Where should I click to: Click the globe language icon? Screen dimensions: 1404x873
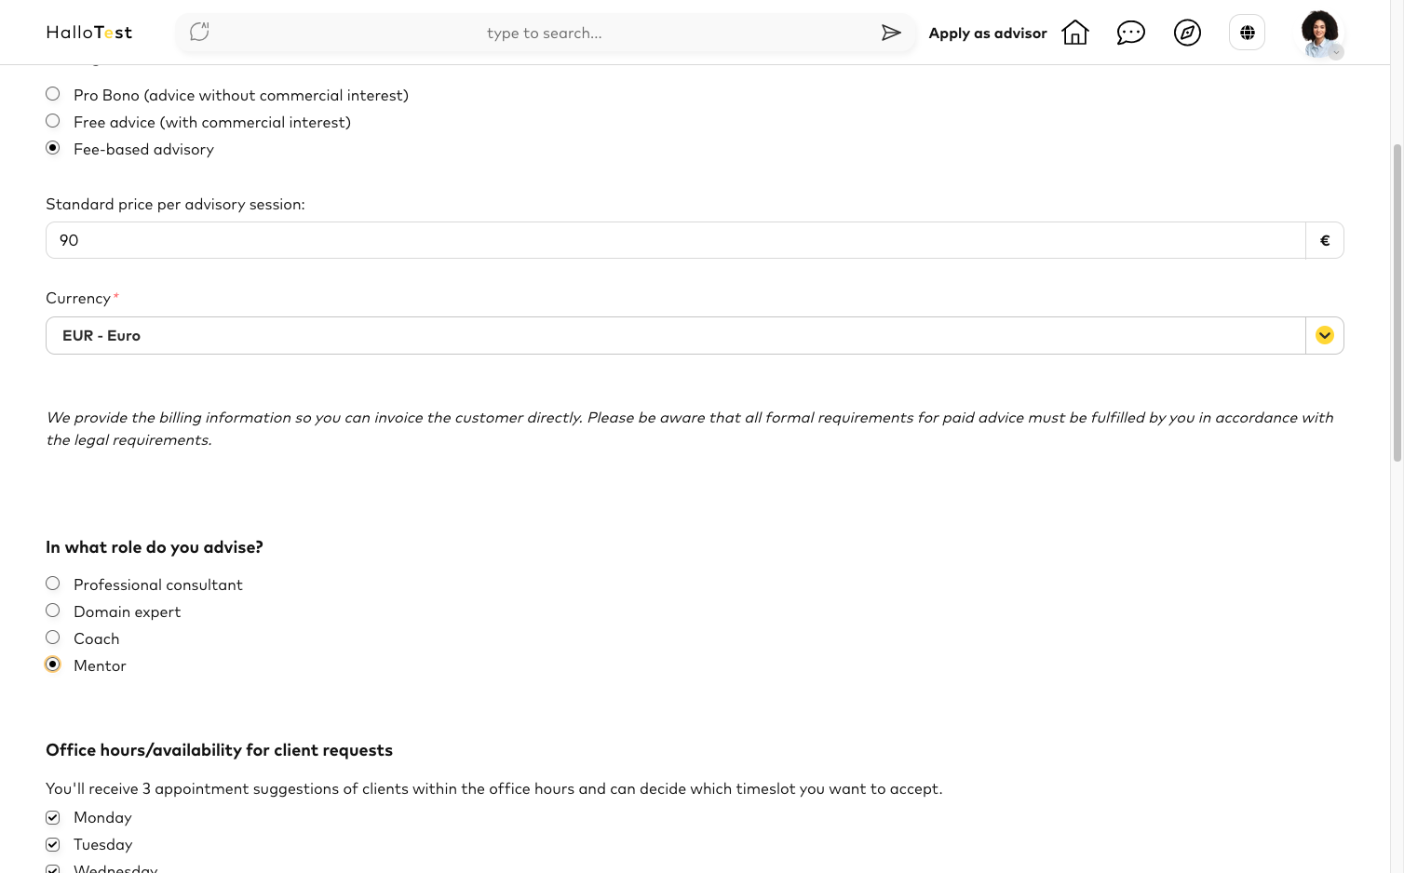1247,33
